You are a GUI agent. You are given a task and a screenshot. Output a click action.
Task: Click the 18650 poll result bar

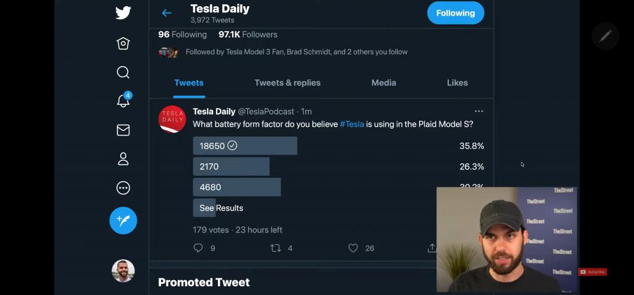pyautogui.click(x=245, y=146)
